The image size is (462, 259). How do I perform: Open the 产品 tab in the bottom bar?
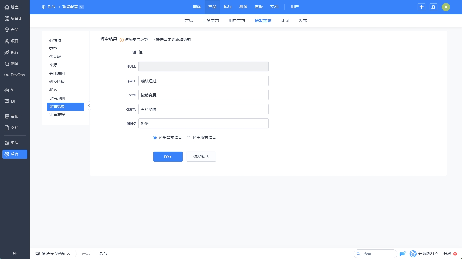(x=86, y=254)
